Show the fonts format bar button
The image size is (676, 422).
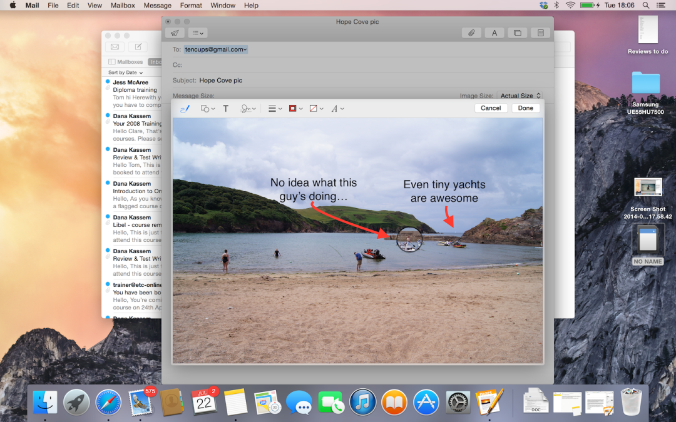coord(494,33)
